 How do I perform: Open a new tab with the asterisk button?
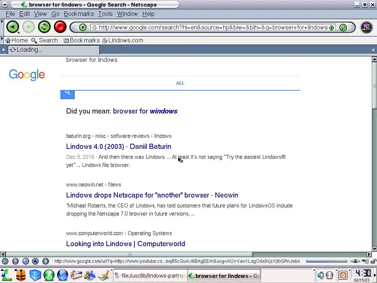coord(3,50)
